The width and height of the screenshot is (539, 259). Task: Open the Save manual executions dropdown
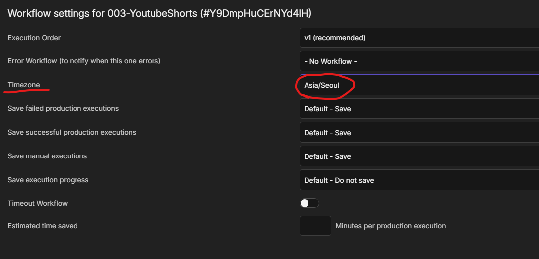[x=419, y=156]
